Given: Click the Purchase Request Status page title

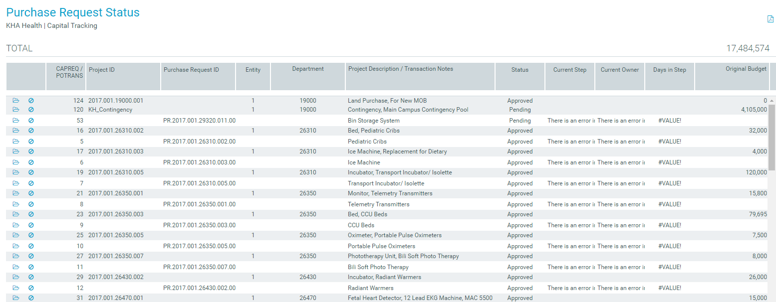Looking at the screenshot, I should (x=73, y=12).
